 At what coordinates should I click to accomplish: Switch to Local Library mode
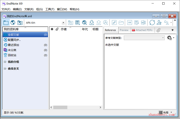pyautogui.click(x=6, y=23)
